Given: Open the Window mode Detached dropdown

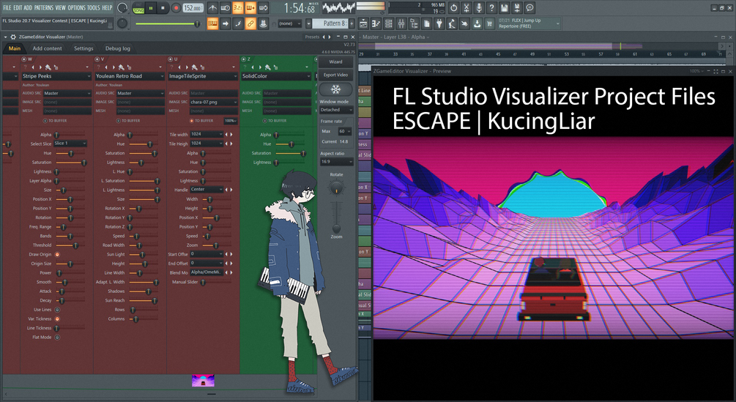Looking at the screenshot, I should click(336, 110).
